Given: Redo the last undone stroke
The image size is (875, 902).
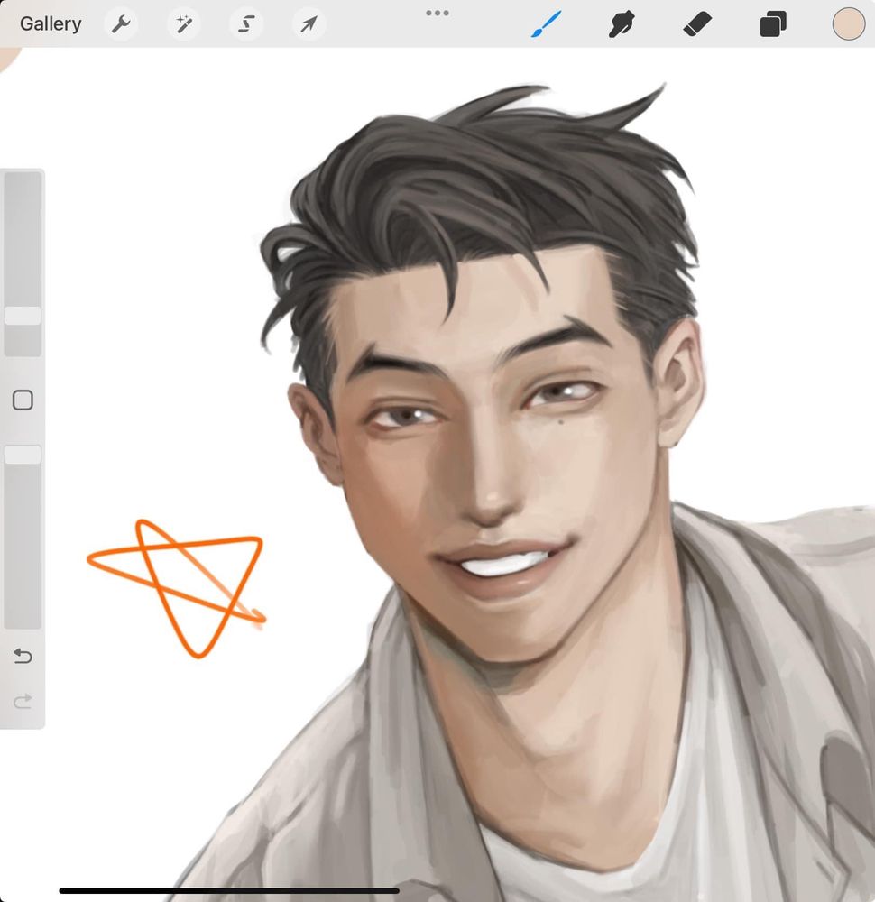Looking at the screenshot, I should point(23,701).
